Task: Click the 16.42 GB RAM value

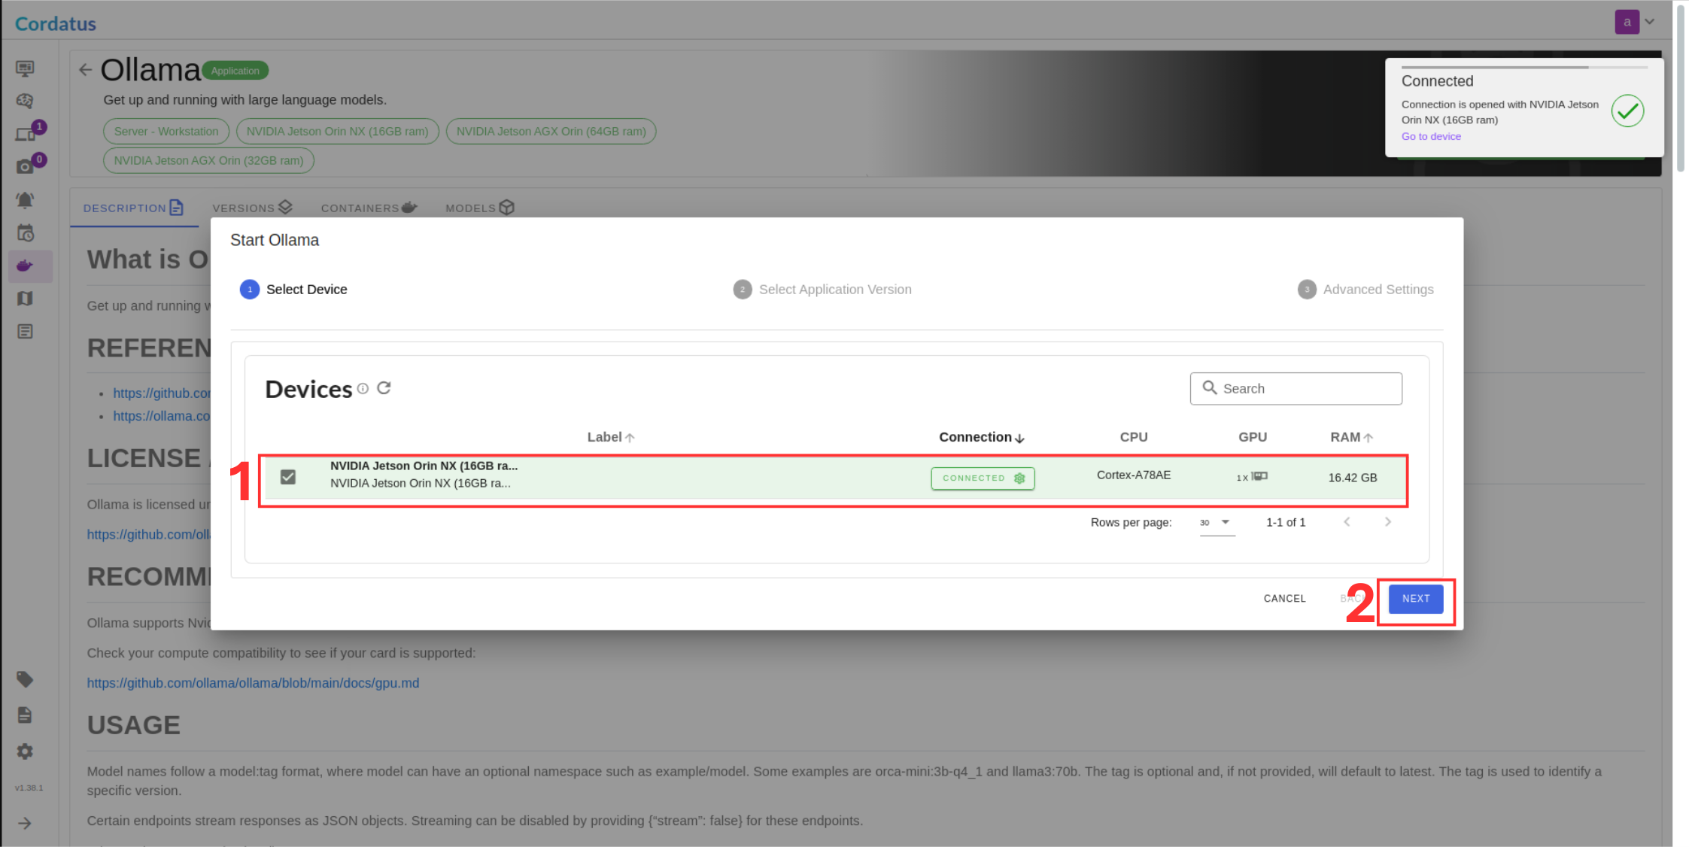Action: [x=1352, y=478]
